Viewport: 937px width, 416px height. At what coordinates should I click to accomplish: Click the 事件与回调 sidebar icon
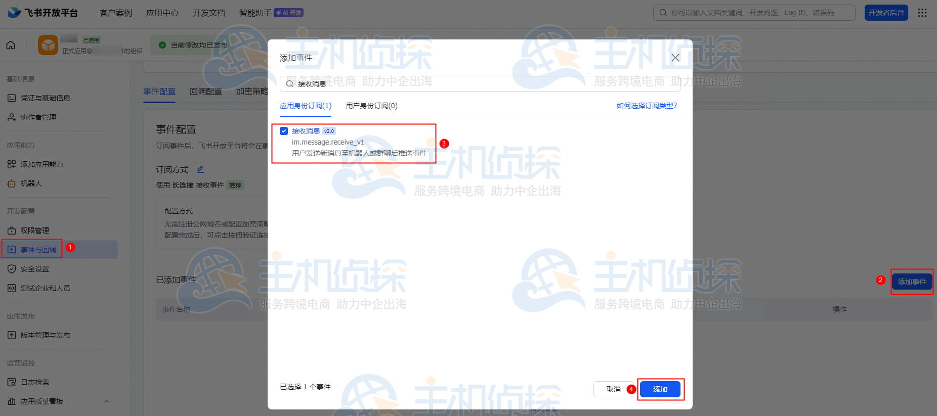(x=12, y=250)
